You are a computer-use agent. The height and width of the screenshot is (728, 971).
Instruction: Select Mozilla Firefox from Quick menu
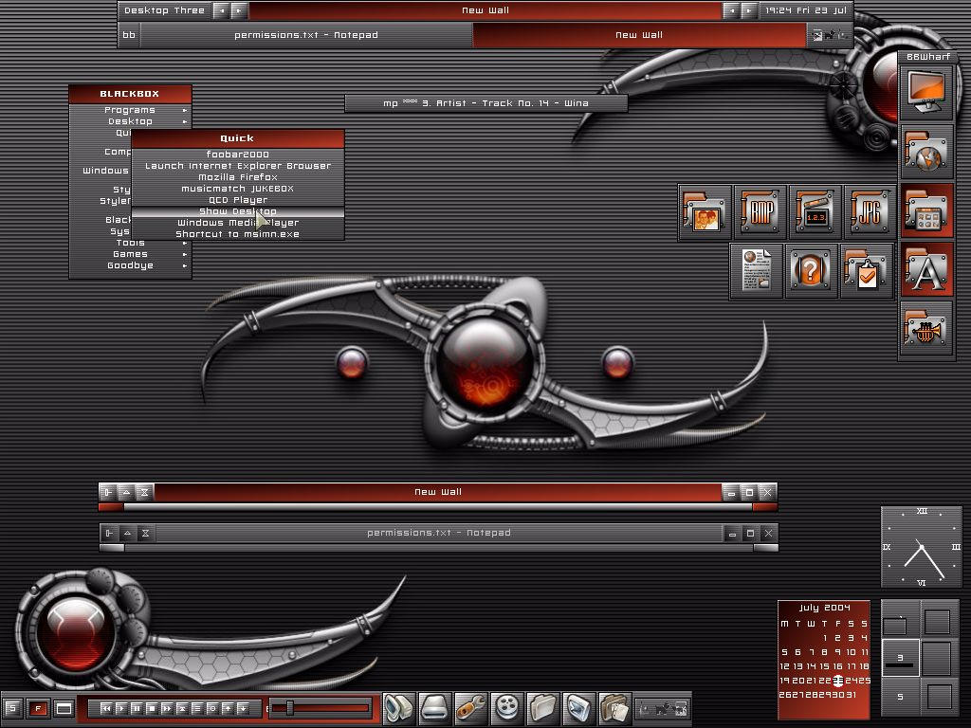tap(237, 177)
